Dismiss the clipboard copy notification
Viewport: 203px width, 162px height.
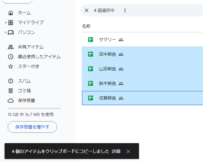pos(128,151)
